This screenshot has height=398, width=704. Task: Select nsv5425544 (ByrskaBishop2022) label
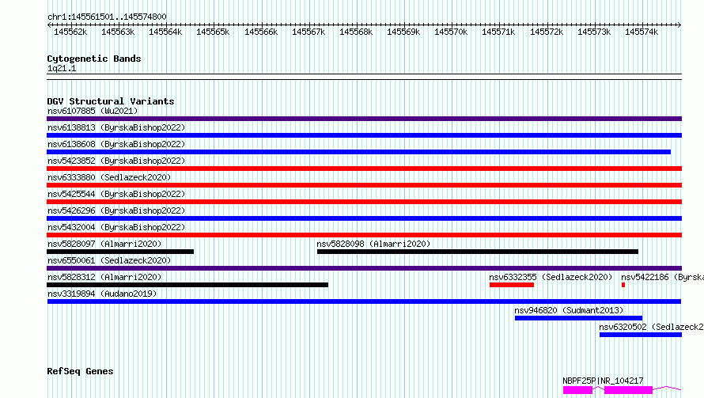tap(116, 194)
